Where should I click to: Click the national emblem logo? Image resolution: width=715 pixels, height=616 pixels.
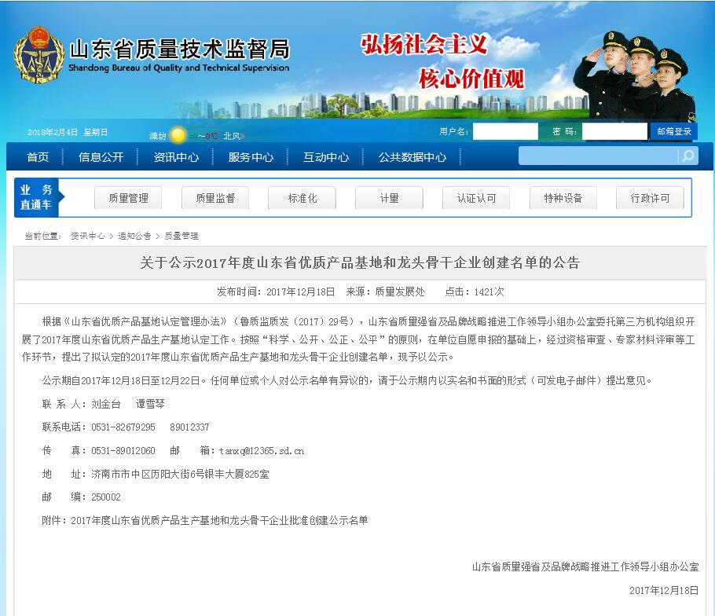38,55
